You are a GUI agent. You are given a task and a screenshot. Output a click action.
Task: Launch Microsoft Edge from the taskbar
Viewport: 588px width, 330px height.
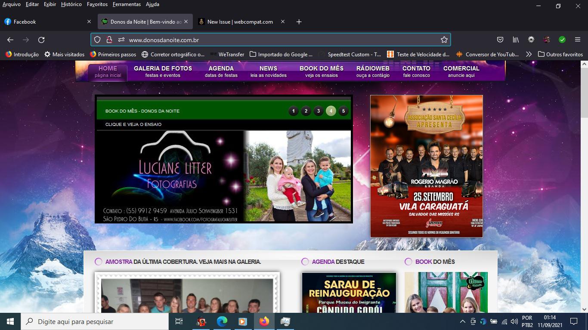point(222,321)
